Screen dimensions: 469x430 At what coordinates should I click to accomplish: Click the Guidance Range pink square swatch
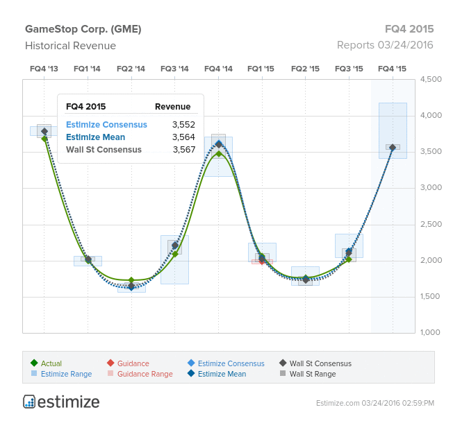[x=110, y=373]
